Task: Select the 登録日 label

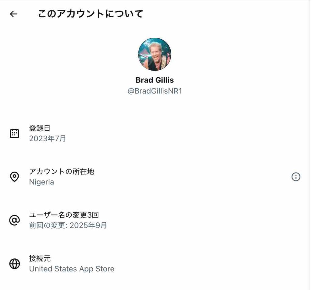Action: point(40,128)
